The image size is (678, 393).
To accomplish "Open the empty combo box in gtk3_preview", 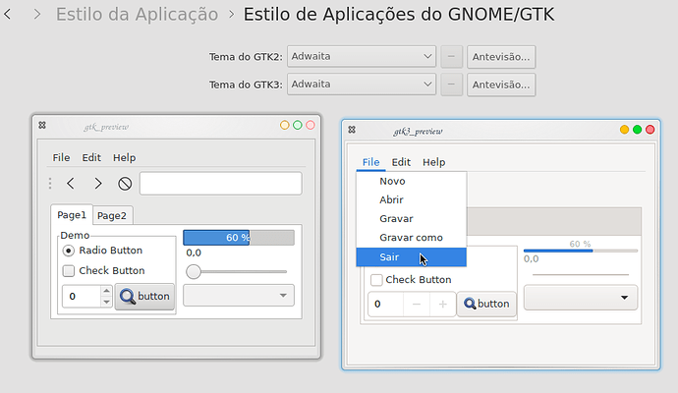I will [x=581, y=298].
